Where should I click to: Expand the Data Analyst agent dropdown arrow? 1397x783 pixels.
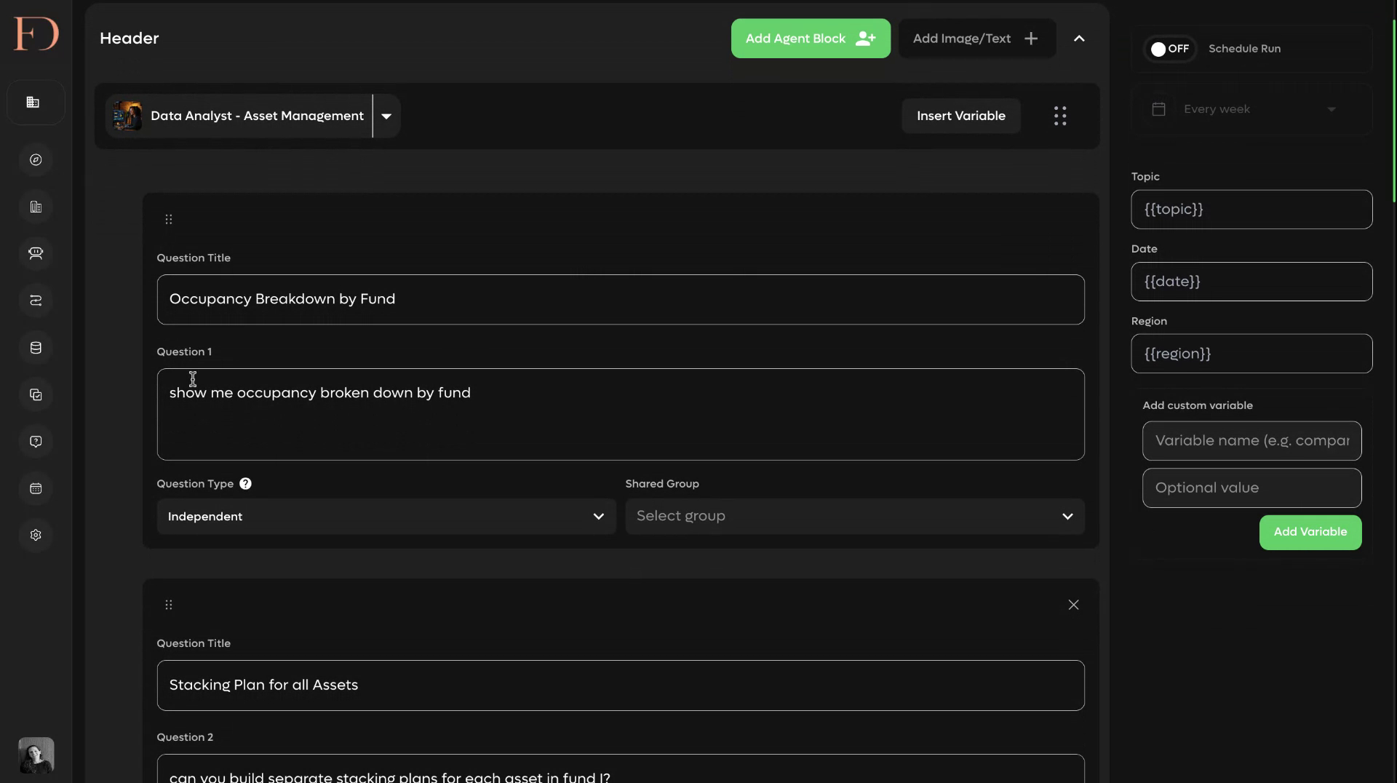pyautogui.click(x=386, y=116)
